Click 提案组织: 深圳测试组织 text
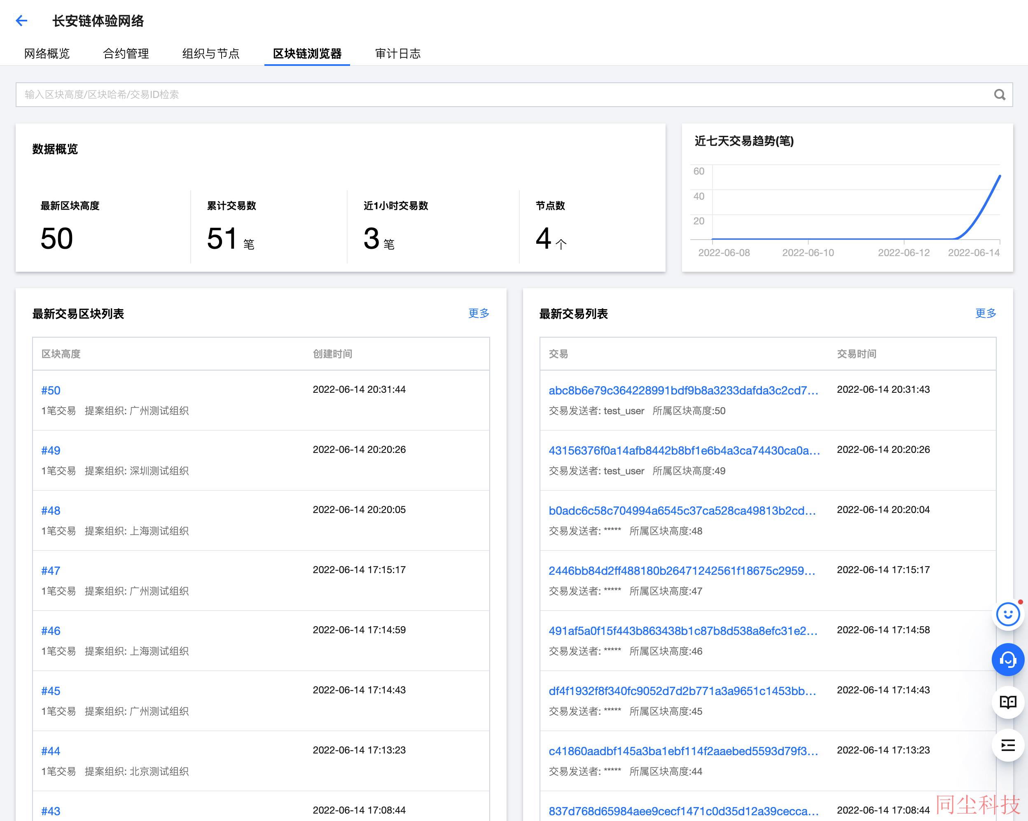1028x821 pixels. tap(137, 471)
